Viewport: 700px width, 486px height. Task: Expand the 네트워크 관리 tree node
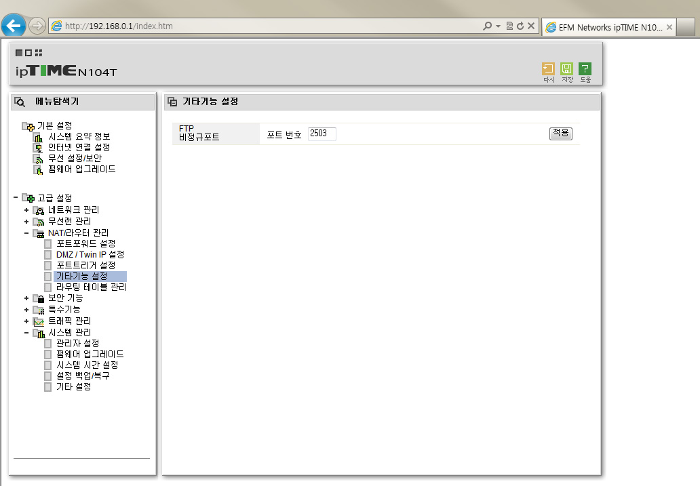pyautogui.click(x=26, y=209)
